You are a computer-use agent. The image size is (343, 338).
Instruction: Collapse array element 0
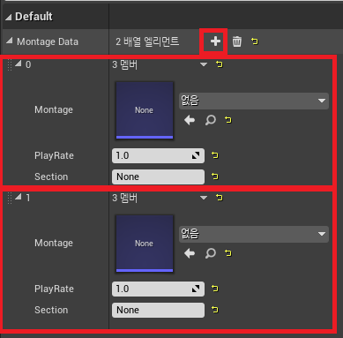pyautogui.click(x=19, y=64)
